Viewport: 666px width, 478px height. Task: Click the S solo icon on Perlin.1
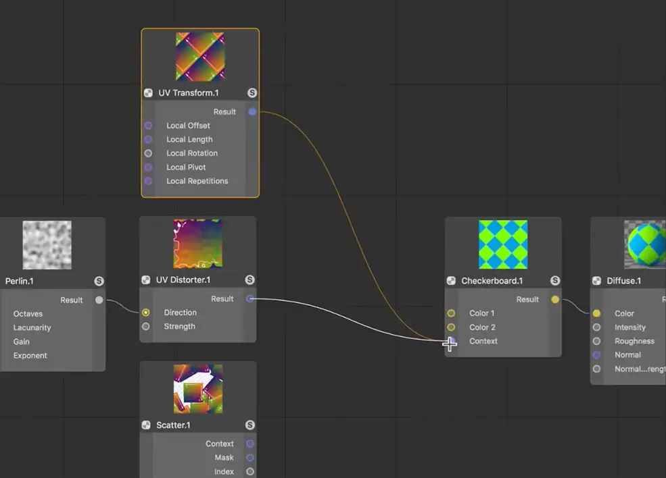[99, 281]
